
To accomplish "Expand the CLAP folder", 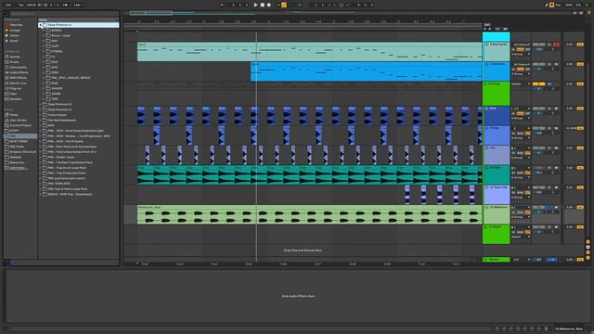I will (44, 45).
